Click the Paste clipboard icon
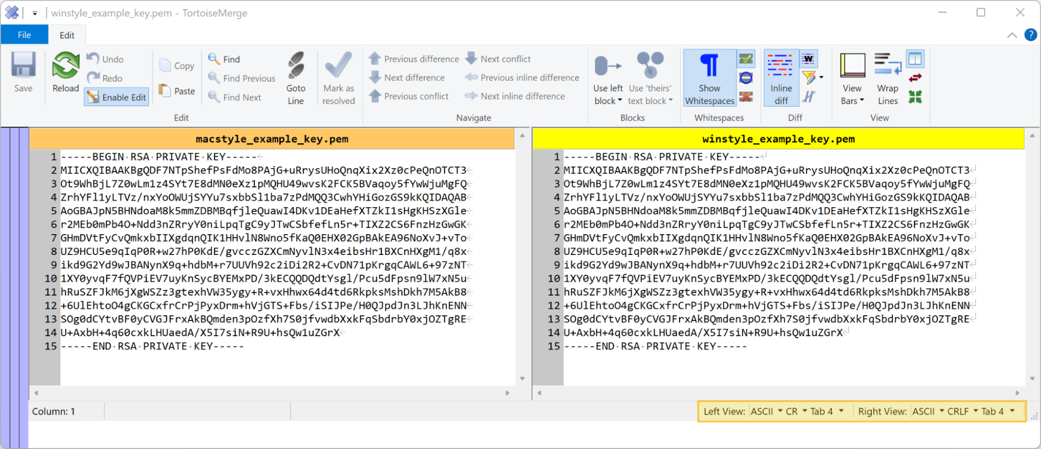 click(x=165, y=91)
